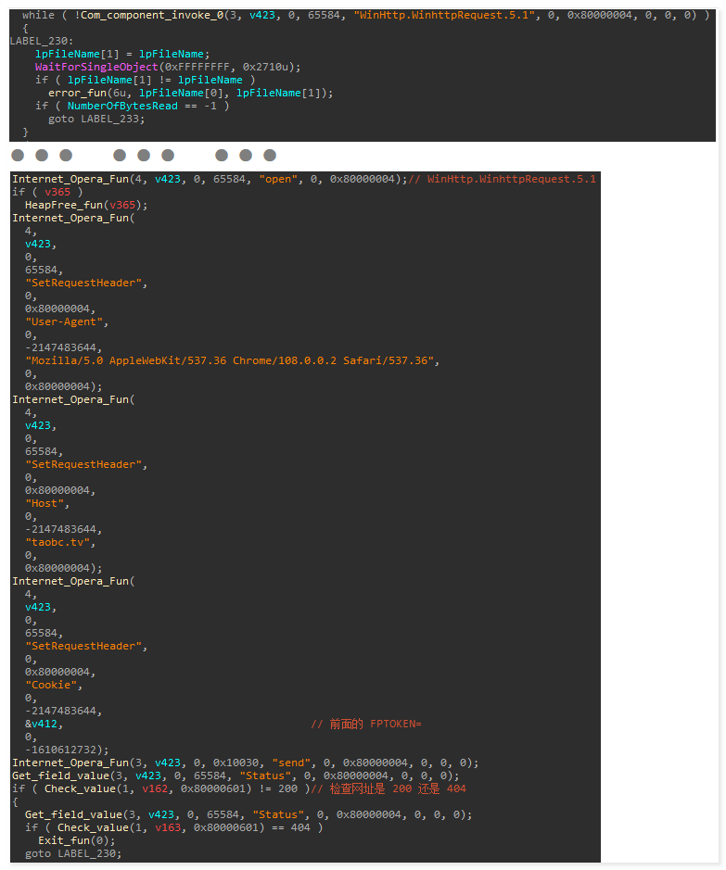Click the "Host" header string
This screenshot has height=870, width=726.
47,503
